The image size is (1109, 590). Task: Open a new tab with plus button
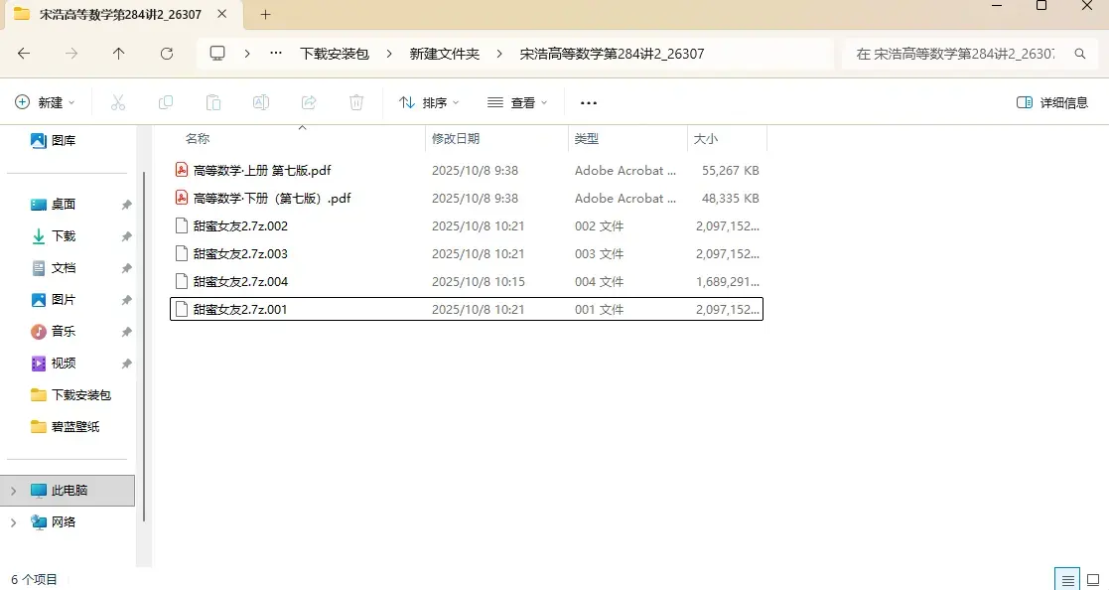click(x=265, y=14)
